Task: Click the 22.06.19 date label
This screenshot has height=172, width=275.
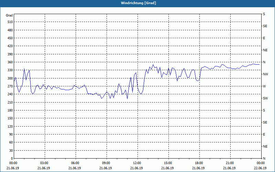Action: click(260, 168)
